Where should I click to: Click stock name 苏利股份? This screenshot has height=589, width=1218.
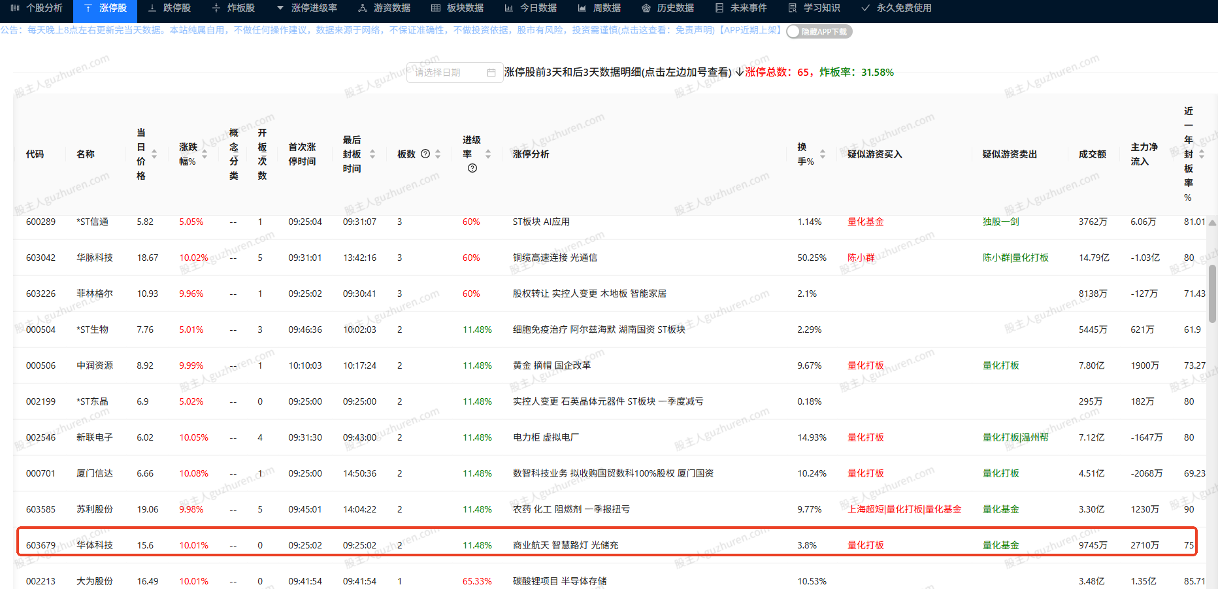click(x=94, y=509)
